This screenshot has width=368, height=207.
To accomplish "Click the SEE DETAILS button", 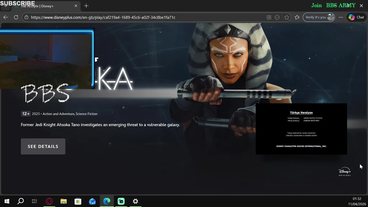I will [x=43, y=146].
